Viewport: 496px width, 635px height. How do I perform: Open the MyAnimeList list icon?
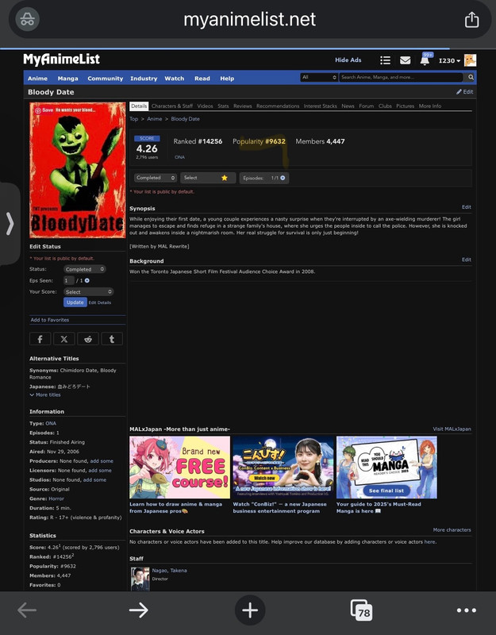pos(386,60)
